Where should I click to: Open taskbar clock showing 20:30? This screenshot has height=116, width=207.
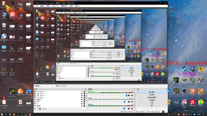[199, 114]
